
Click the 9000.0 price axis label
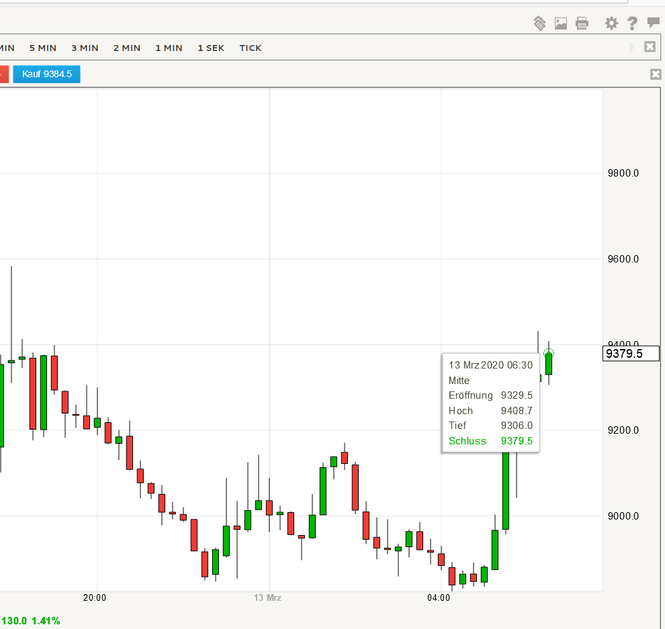point(623,516)
